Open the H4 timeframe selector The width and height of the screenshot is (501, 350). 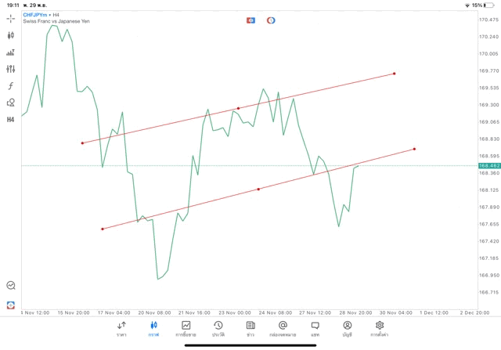pos(11,120)
